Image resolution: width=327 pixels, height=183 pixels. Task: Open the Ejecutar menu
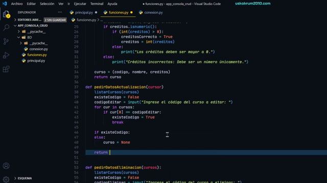80,4
